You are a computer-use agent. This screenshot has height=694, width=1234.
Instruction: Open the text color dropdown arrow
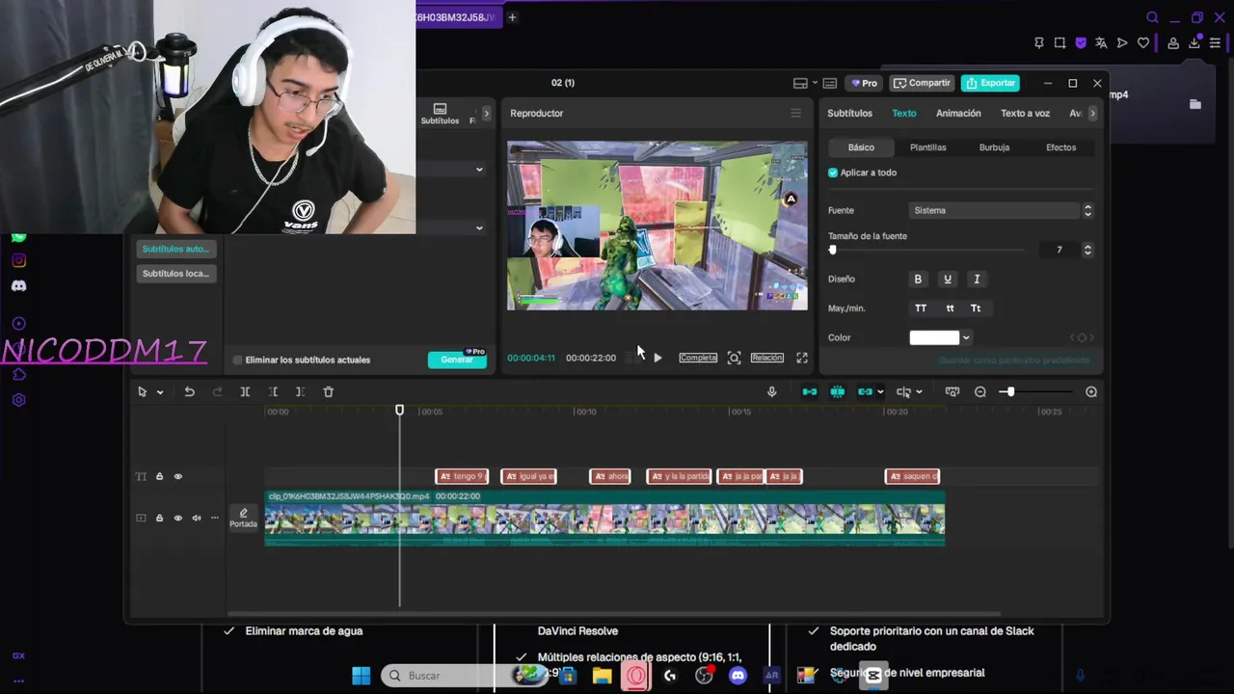click(x=966, y=337)
